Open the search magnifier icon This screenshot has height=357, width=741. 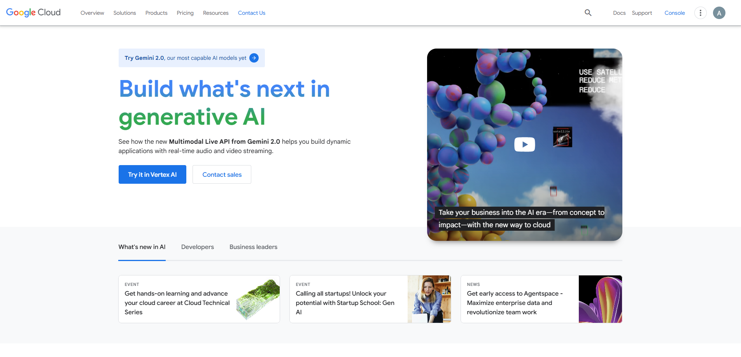coord(588,13)
